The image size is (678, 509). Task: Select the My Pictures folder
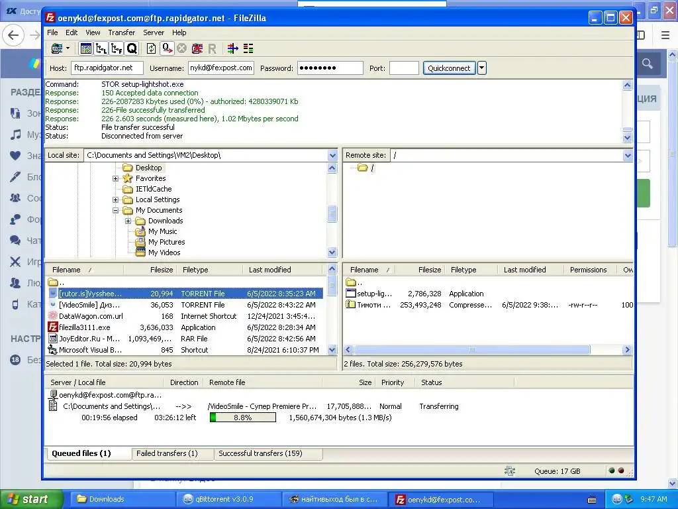click(166, 242)
